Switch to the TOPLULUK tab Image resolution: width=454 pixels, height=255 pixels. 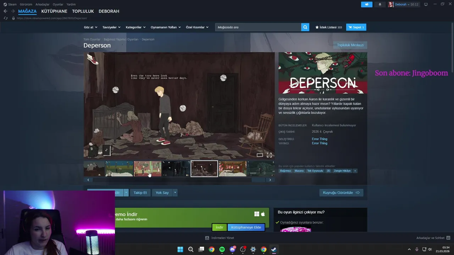click(83, 11)
